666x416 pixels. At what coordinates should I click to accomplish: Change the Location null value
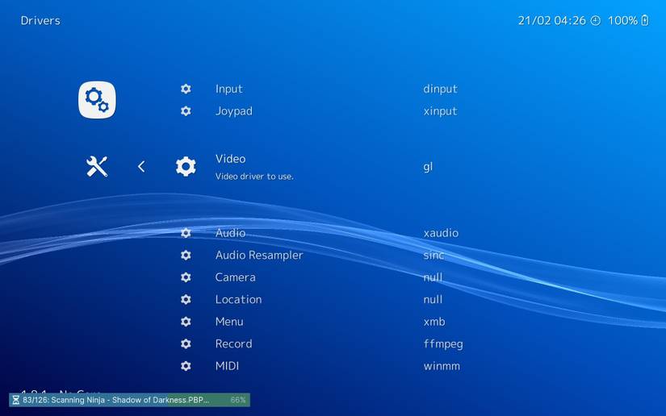point(433,299)
